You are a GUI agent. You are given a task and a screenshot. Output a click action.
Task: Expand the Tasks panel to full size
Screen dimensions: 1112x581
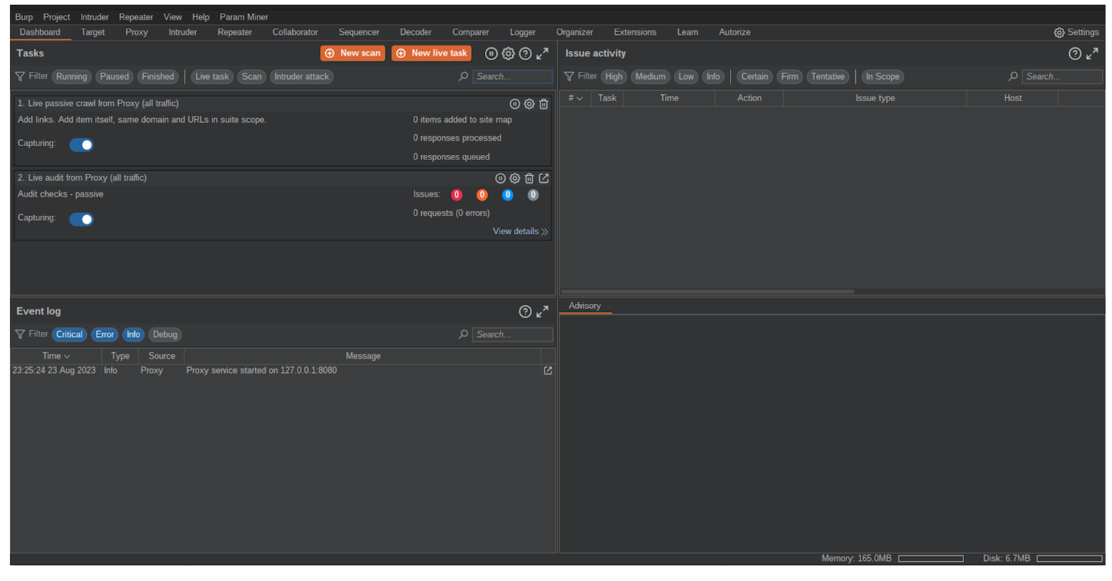(x=543, y=54)
